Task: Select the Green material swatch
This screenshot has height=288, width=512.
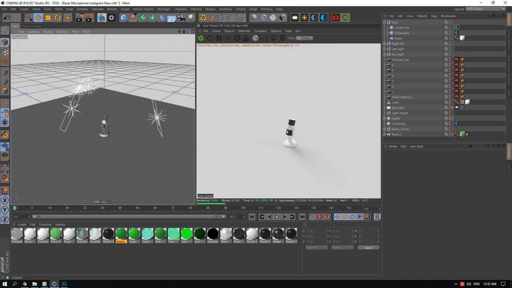Action: click(x=121, y=234)
